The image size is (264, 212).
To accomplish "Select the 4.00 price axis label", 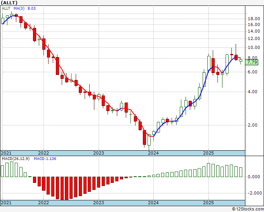I will coord(253,92).
